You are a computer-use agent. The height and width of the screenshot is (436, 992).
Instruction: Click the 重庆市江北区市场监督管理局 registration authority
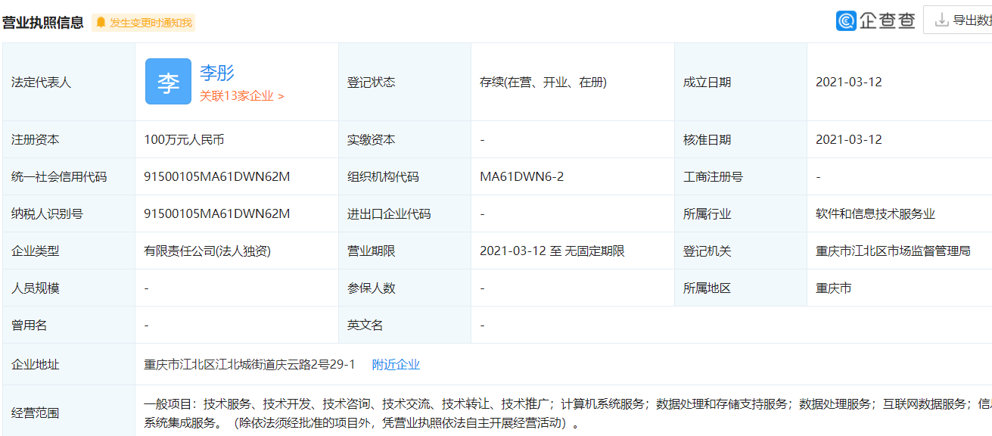tap(893, 251)
